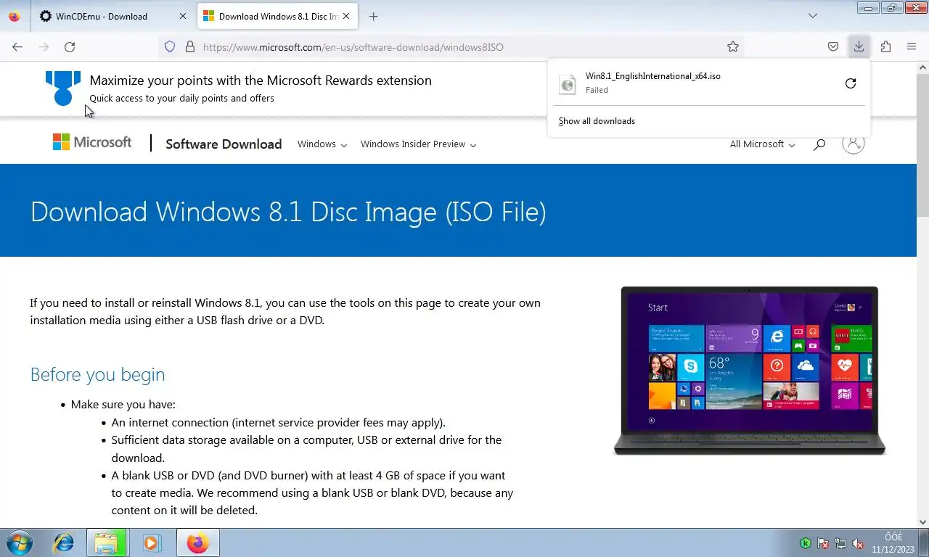Click the Microsoft Rewards medal icon

63,88
